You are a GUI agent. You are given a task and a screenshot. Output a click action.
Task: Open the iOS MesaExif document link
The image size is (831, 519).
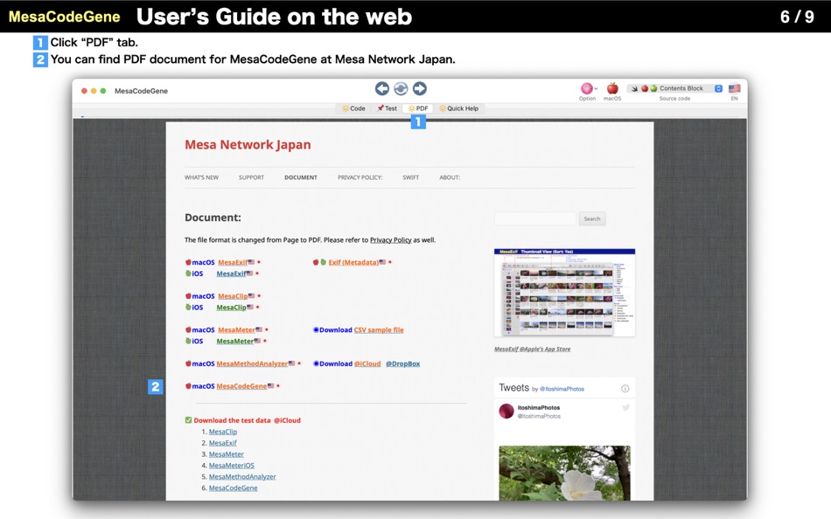(x=232, y=273)
